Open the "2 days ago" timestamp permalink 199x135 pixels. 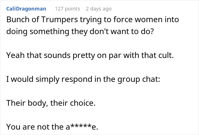point(99,9)
